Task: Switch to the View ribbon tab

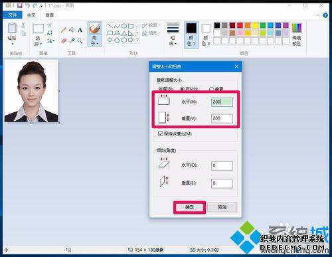Action: coord(49,15)
